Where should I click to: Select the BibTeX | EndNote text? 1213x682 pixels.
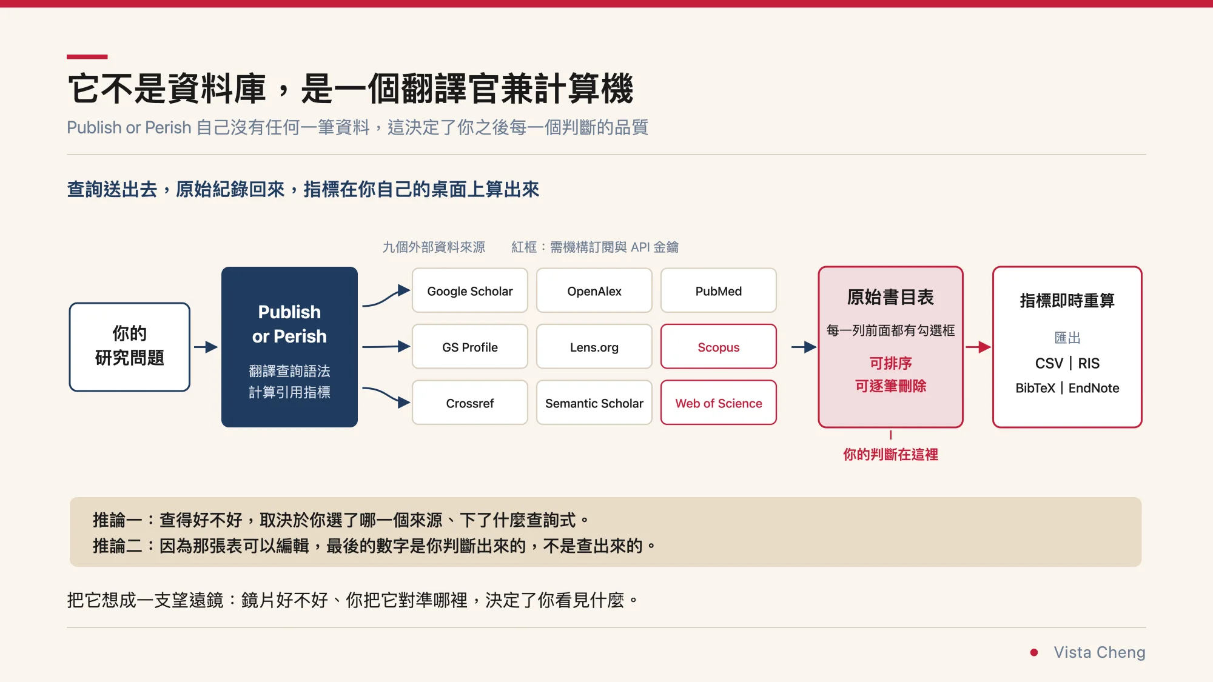click(x=1067, y=388)
